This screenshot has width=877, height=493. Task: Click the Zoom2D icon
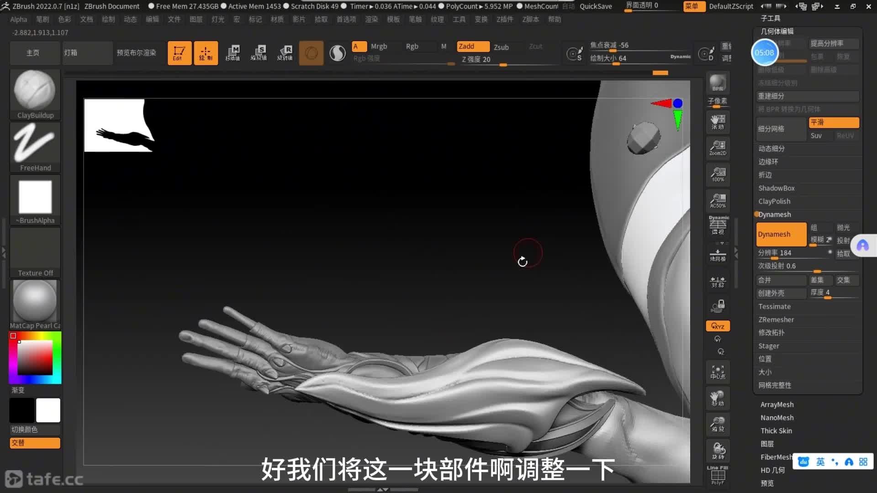coord(718,148)
